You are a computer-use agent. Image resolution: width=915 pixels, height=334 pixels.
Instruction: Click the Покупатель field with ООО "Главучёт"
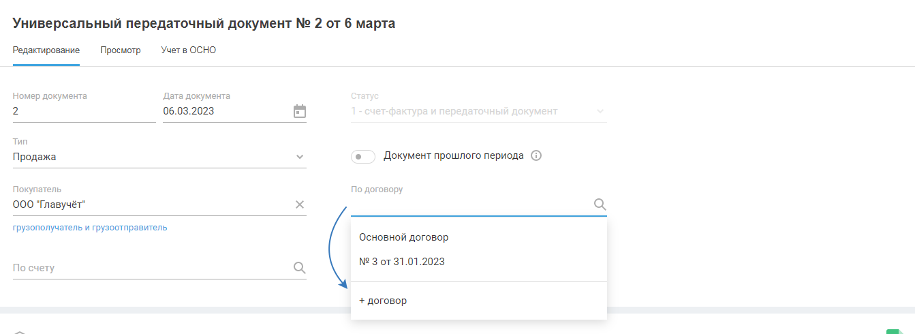tap(150, 204)
